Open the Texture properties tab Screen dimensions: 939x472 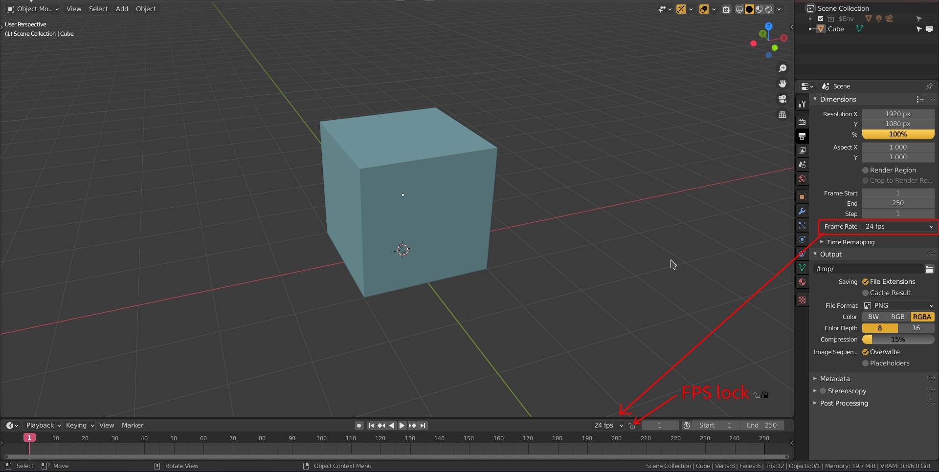802,300
